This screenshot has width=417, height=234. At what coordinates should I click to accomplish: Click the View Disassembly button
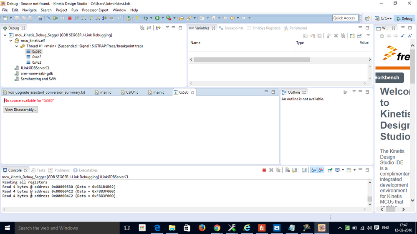click(21, 110)
